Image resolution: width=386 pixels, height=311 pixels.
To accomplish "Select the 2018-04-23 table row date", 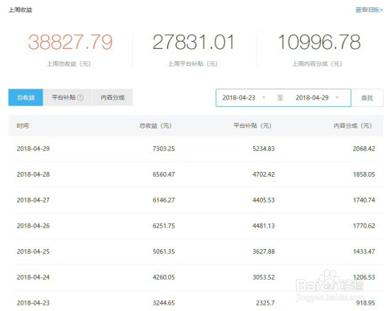I will pyautogui.click(x=33, y=303).
